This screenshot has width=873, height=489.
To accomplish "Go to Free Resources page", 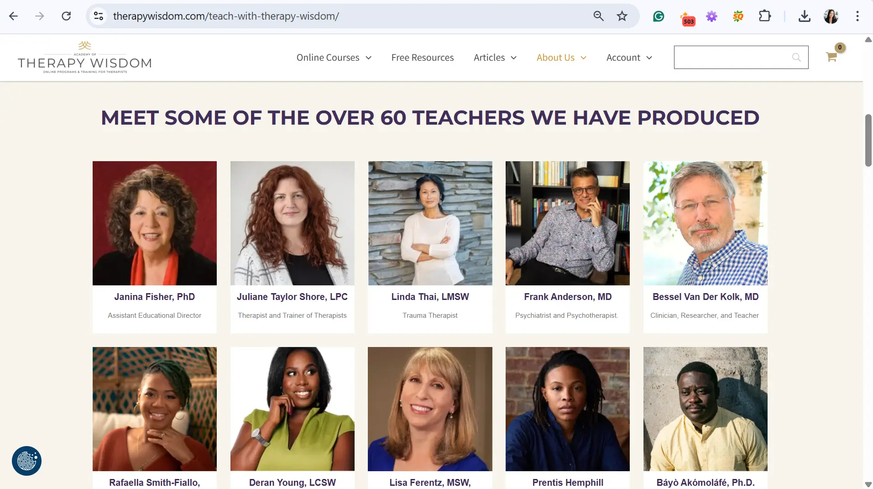I will (x=422, y=58).
